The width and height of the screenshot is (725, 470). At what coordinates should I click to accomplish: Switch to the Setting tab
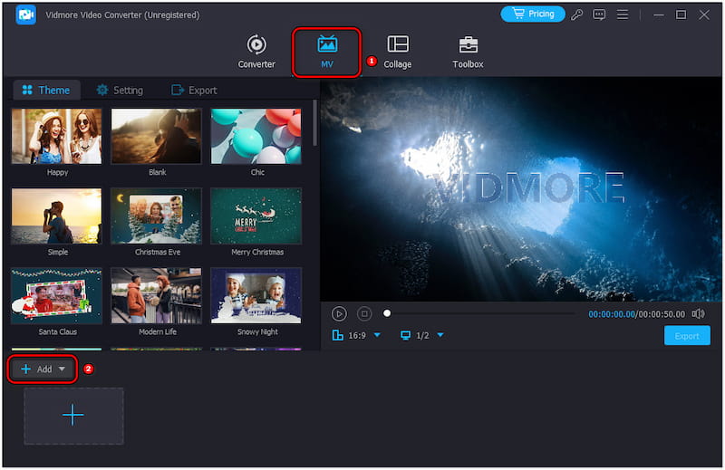[120, 91]
